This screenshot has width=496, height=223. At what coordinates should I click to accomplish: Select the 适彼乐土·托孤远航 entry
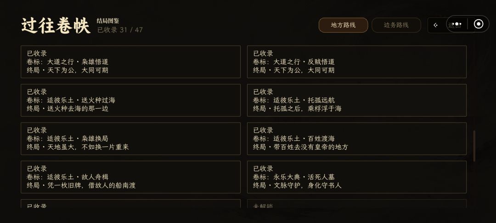tap(356, 100)
